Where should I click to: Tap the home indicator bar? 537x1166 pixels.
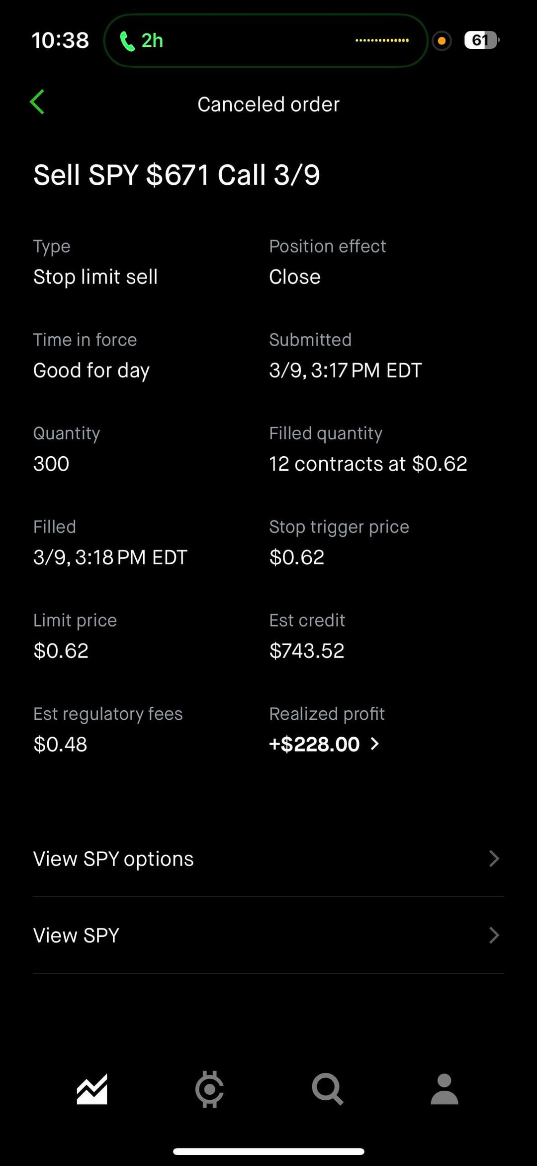pos(268,1152)
